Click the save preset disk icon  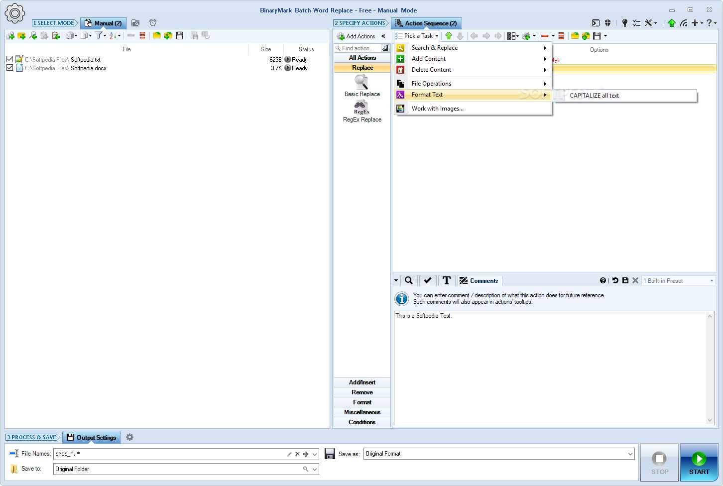625,281
